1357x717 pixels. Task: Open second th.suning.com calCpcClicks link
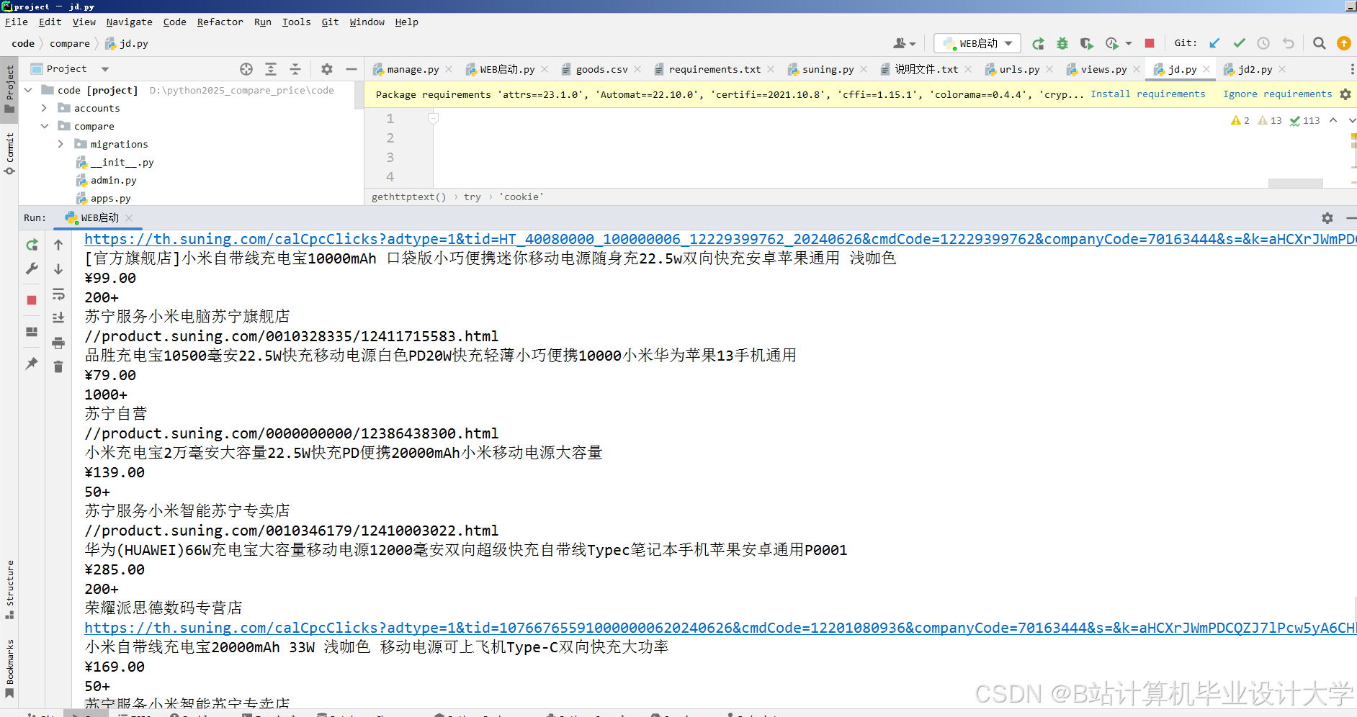click(720, 628)
